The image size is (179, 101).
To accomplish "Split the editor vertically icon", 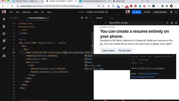I will (x=82, y=18).
